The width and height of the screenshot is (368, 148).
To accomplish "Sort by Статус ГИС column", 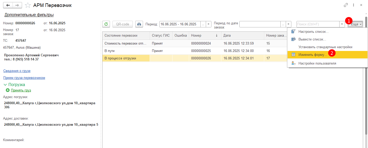I will [161, 36].
